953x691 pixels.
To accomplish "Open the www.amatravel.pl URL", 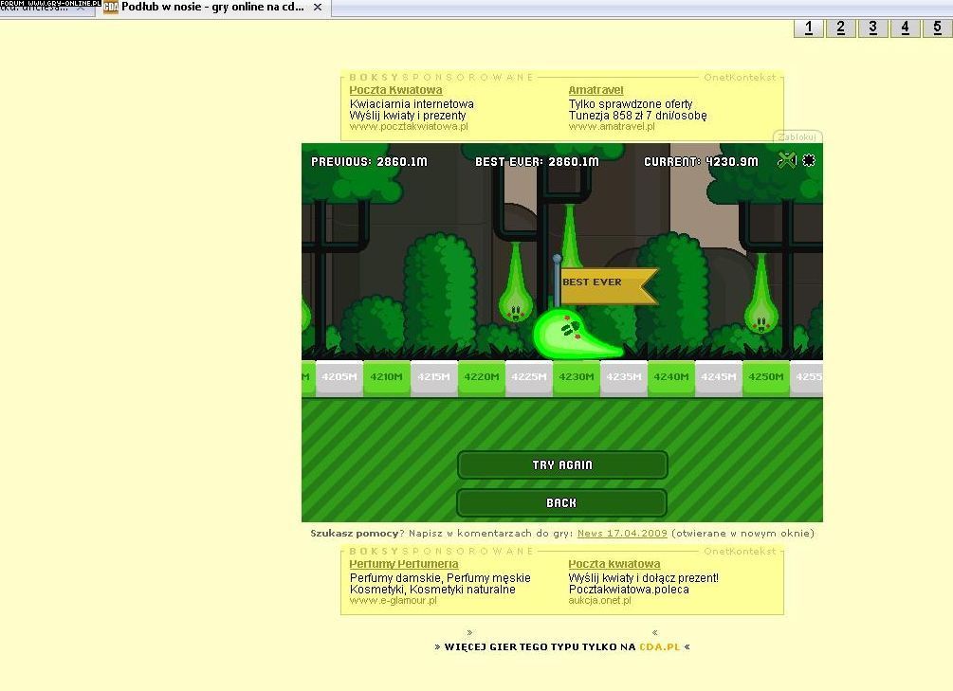I will click(612, 126).
